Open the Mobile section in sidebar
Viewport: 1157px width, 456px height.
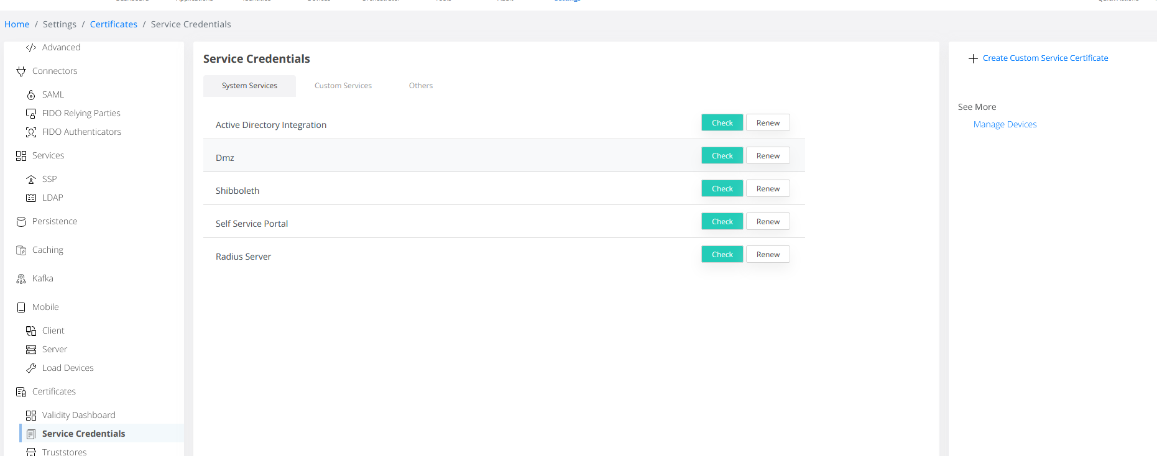point(45,308)
